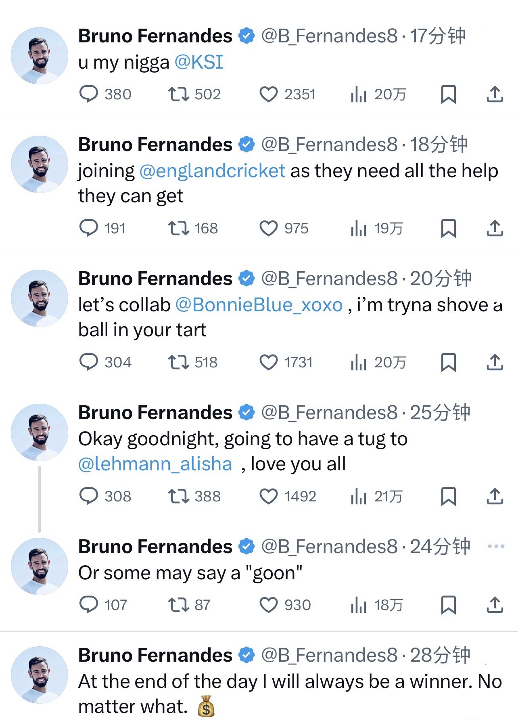Image resolution: width=518 pixels, height=719 pixels.
Task: Open three-dot menu on the 'goon' tweet
Action: click(496, 547)
